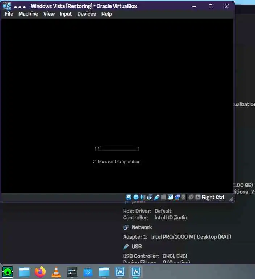Screen dimensions: 255x279
Task: Click the Network icon beside the Network header
Action: tap(126, 227)
